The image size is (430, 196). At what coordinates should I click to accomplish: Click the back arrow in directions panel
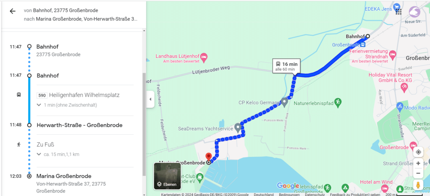tap(12, 11)
